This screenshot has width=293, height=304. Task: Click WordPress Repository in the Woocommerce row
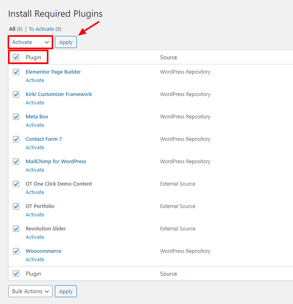pyautogui.click(x=185, y=251)
